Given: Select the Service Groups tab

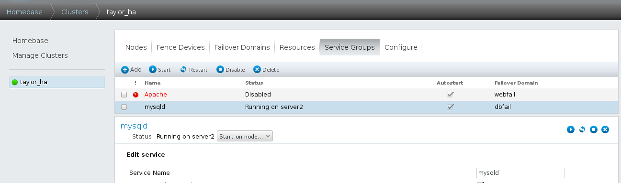Looking at the screenshot, I should 350,47.
